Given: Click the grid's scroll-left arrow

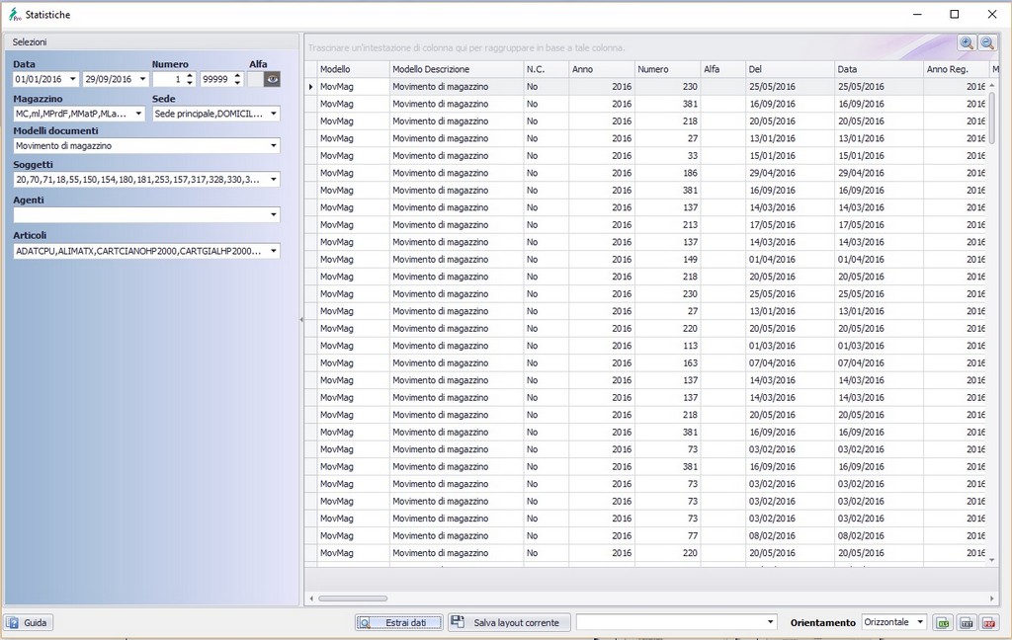Looking at the screenshot, I should 311,599.
